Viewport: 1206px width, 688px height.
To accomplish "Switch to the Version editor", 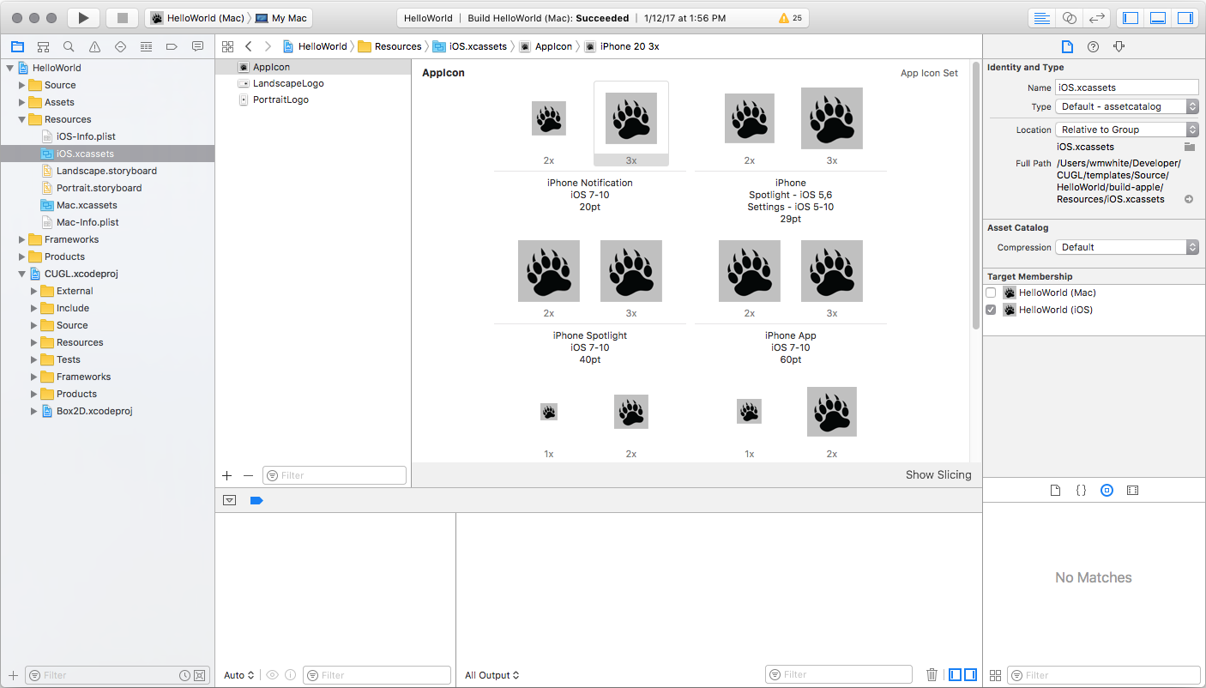I will coord(1095,18).
